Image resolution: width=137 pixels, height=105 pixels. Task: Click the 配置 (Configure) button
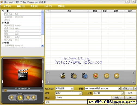(130, 93)
